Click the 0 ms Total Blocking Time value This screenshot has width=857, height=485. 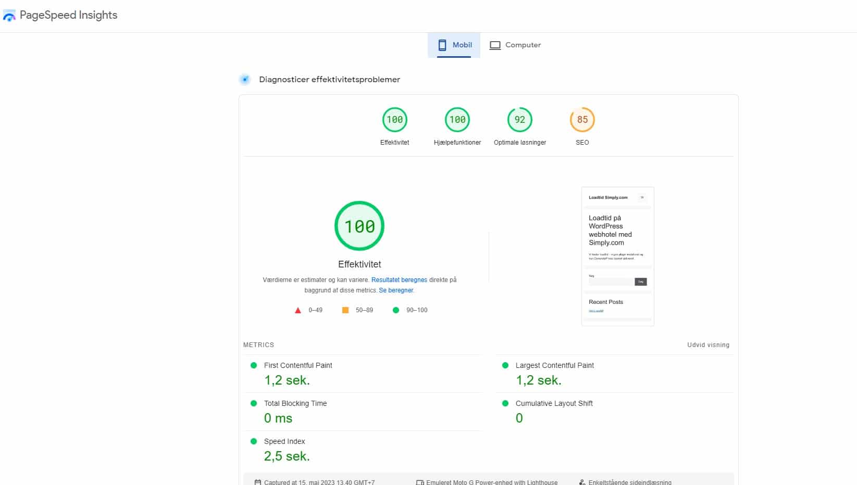[x=278, y=418]
